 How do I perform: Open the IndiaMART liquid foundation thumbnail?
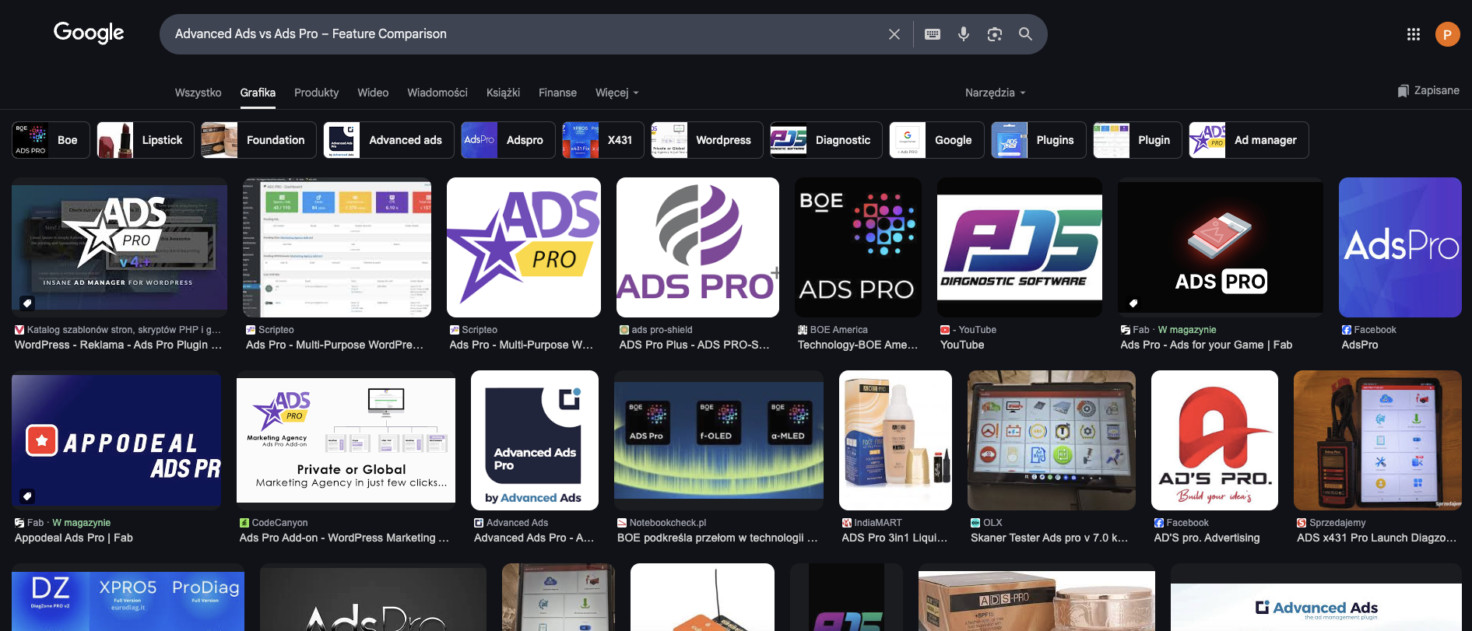[895, 440]
